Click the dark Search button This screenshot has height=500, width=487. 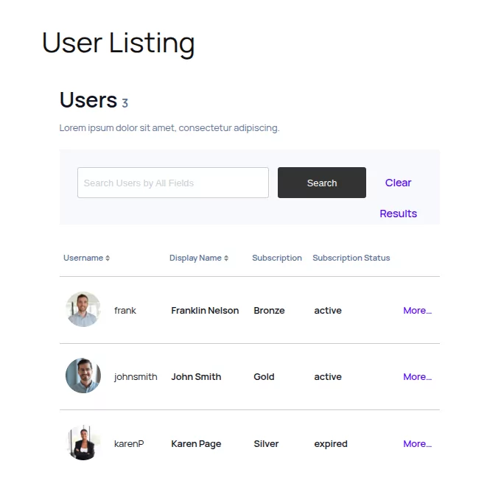(x=322, y=183)
